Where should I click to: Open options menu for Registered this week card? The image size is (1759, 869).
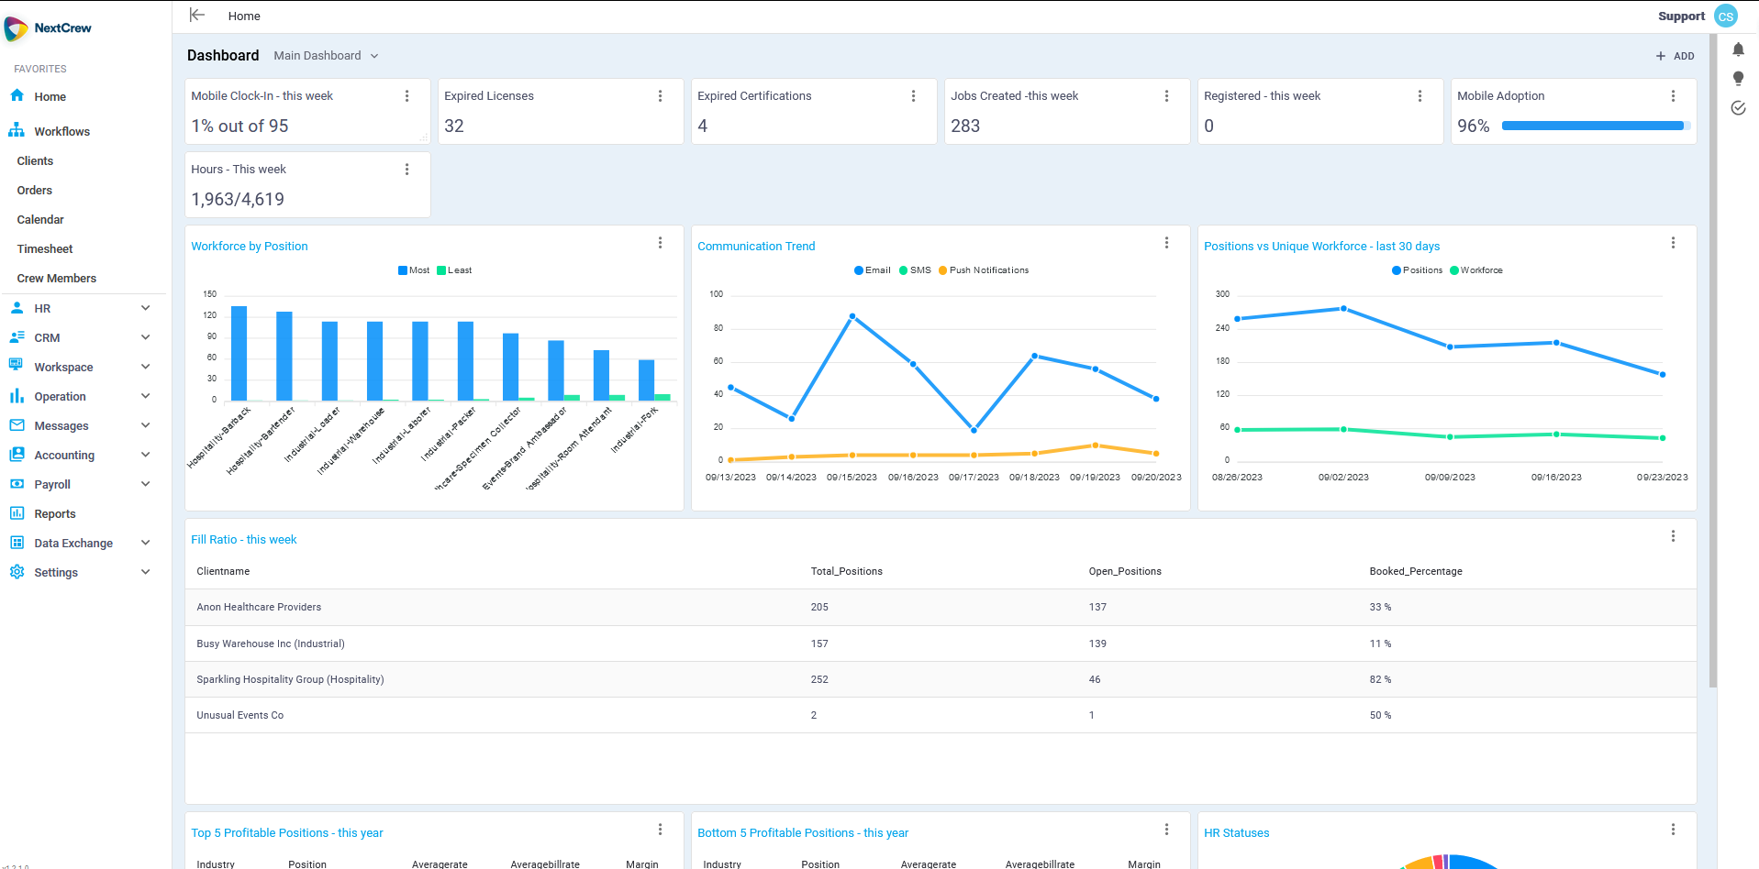pyautogui.click(x=1420, y=96)
